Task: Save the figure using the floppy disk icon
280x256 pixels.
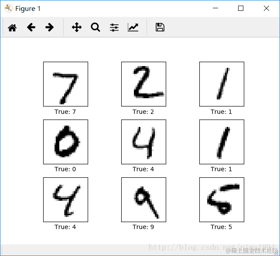Action: (x=160, y=27)
